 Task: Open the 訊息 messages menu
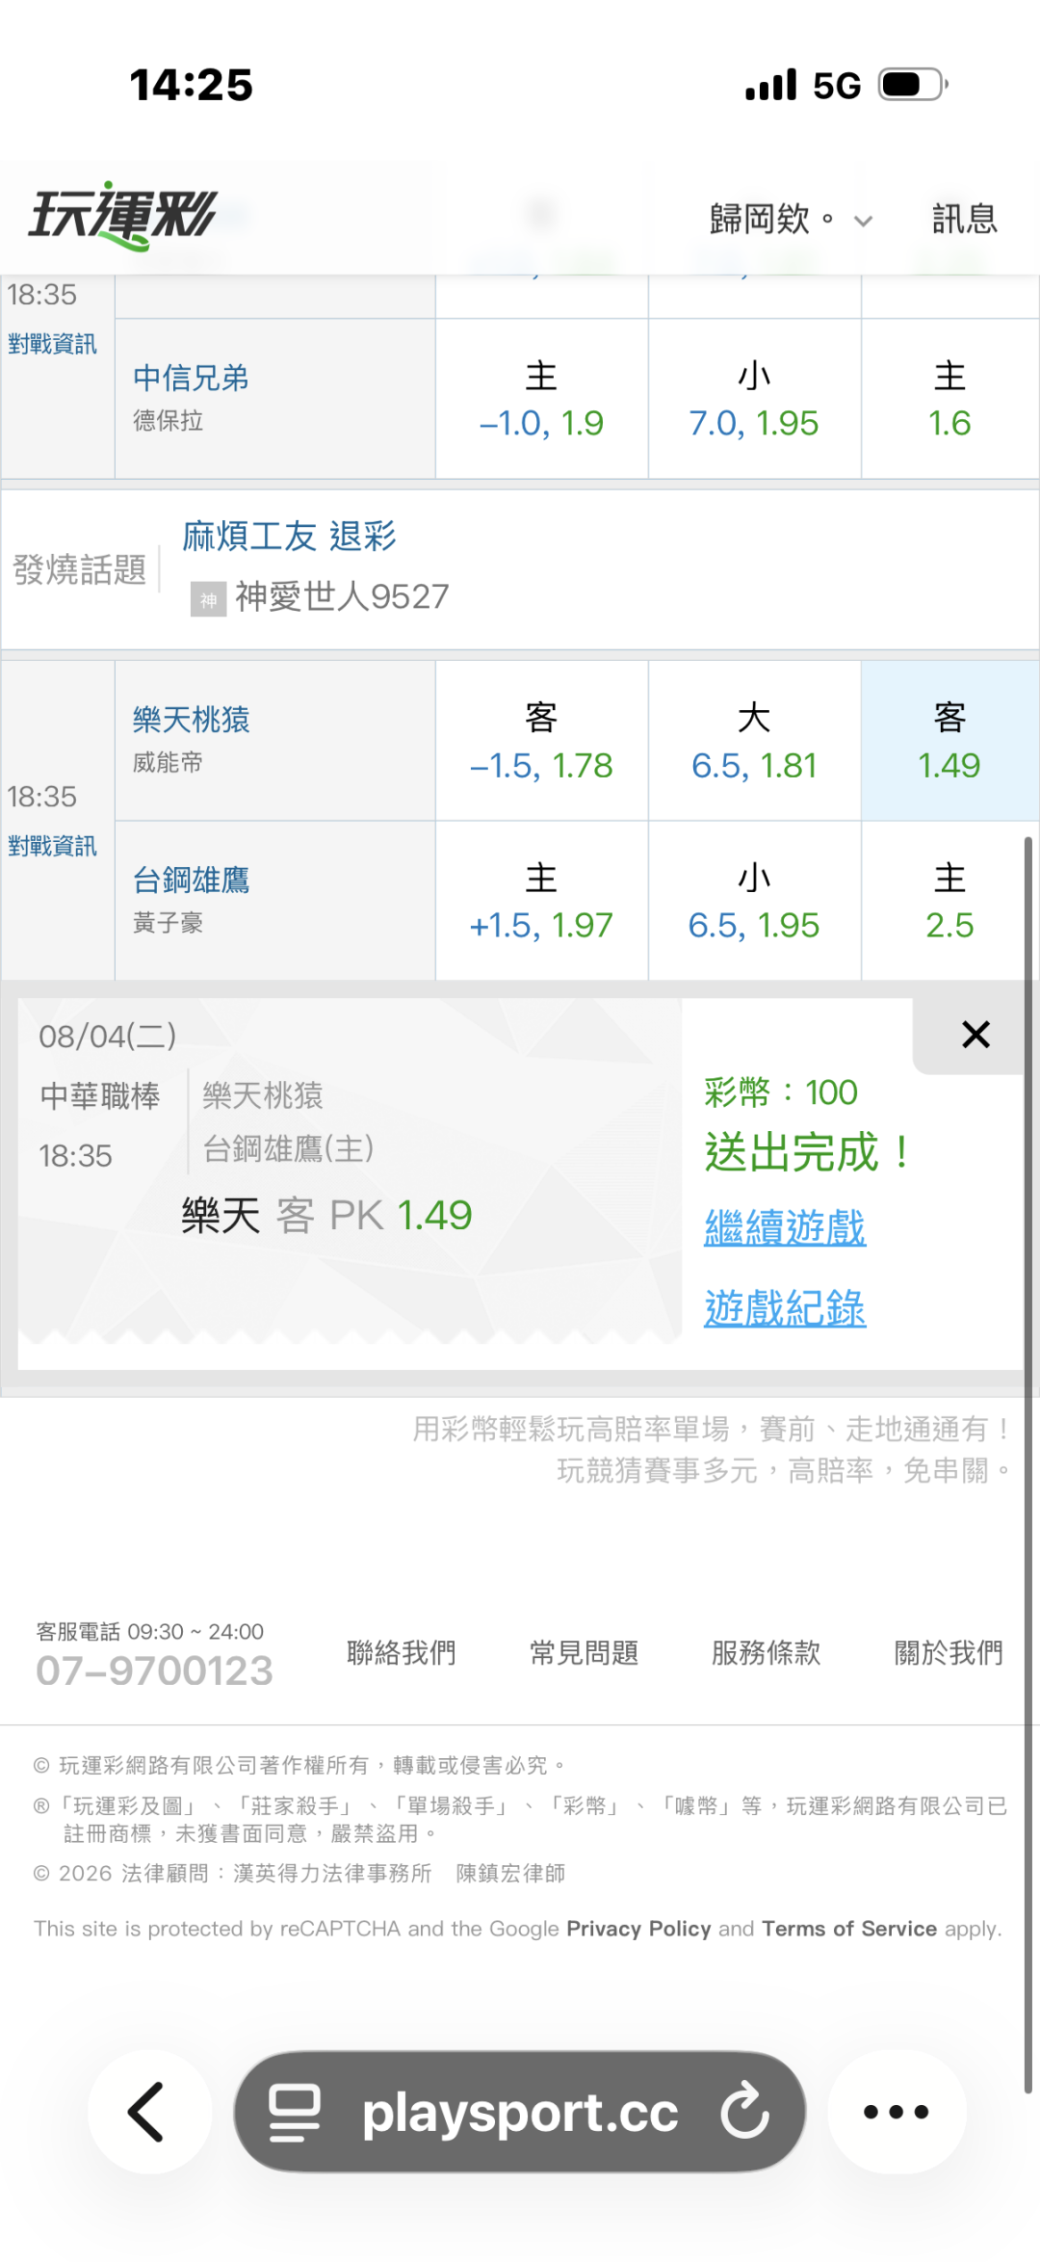964,220
